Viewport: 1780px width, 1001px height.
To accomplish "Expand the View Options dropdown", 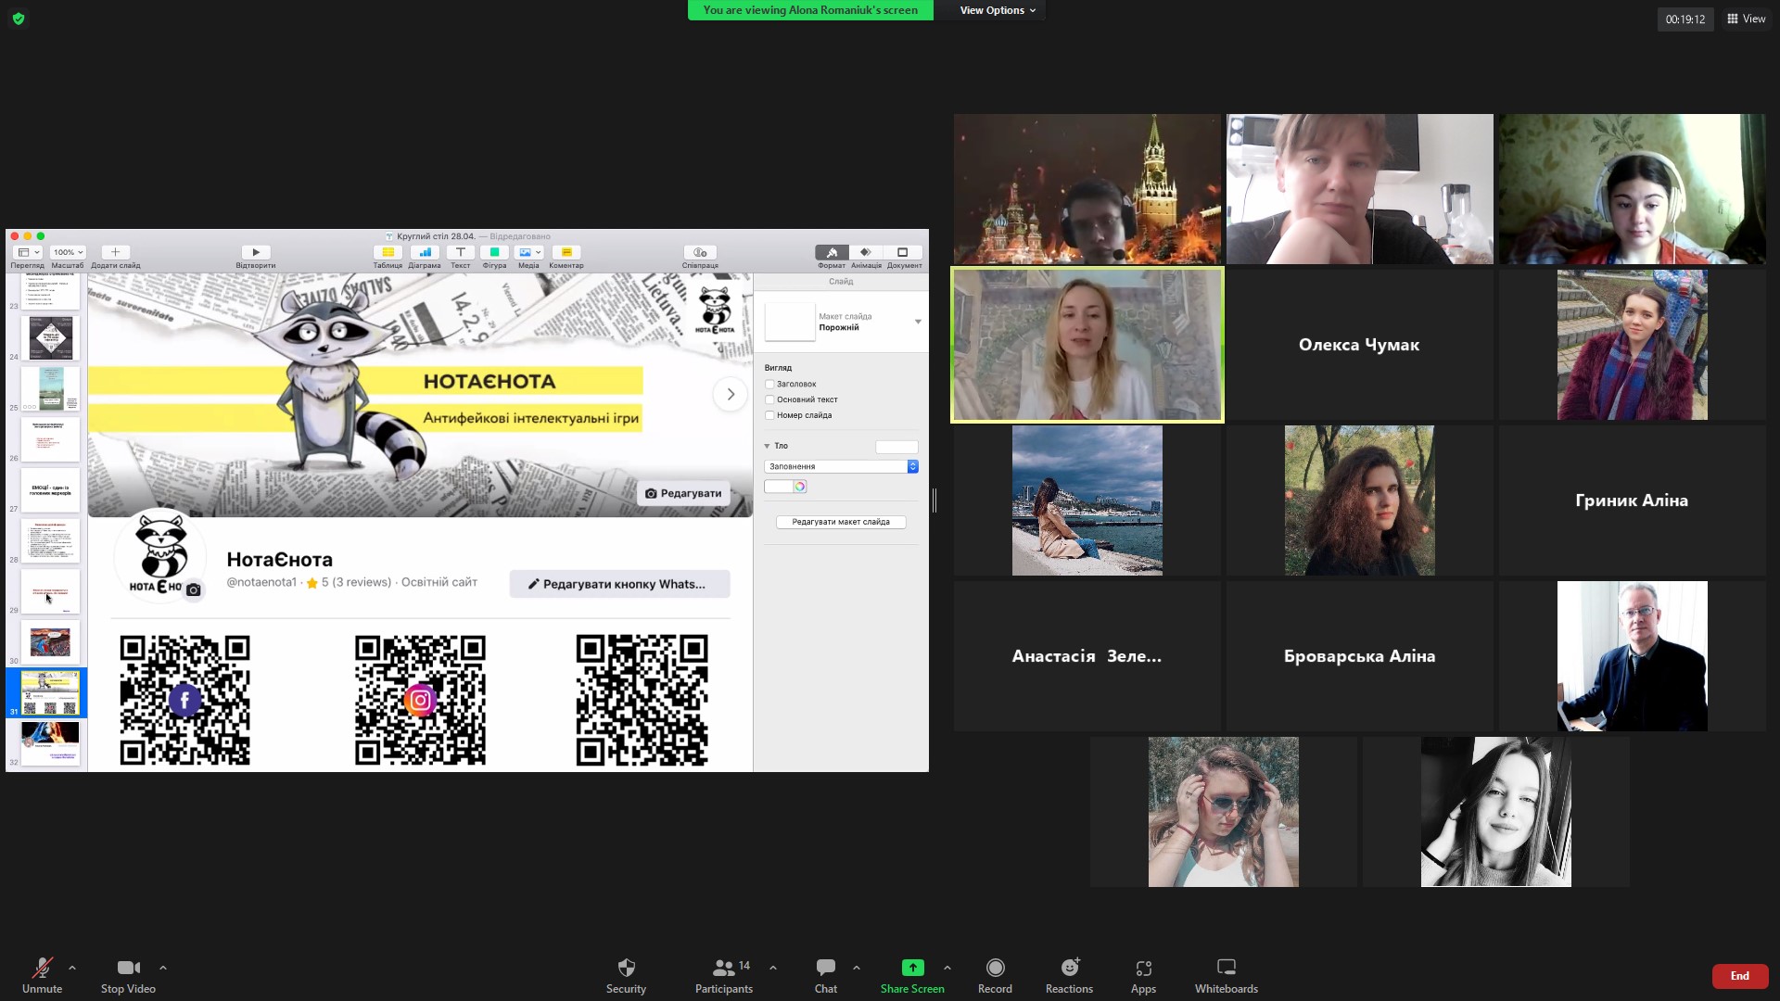I will pyautogui.click(x=998, y=10).
